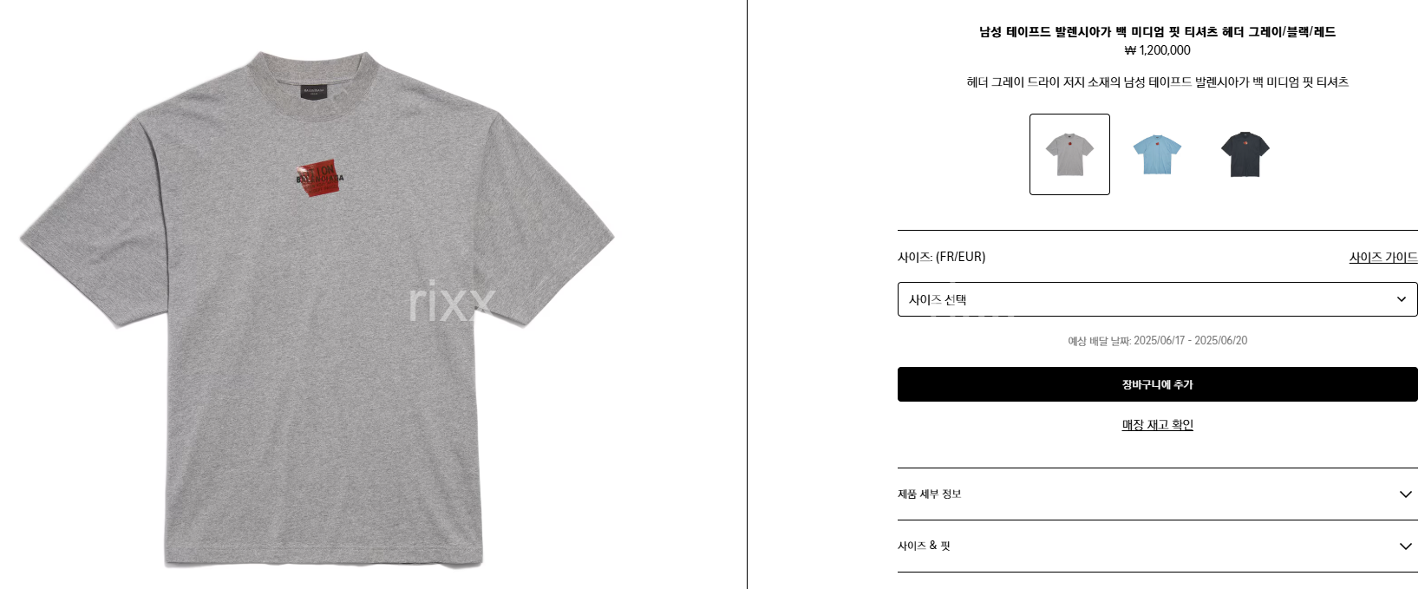Click the product title heading text
The width and height of the screenshot is (1425, 589).
(x=1157, y=32)
